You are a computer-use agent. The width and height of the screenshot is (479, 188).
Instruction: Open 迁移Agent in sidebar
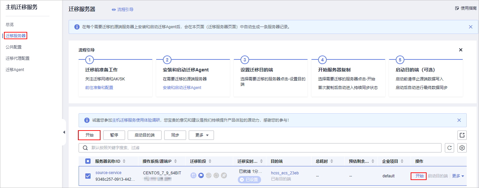click(15, 70)
